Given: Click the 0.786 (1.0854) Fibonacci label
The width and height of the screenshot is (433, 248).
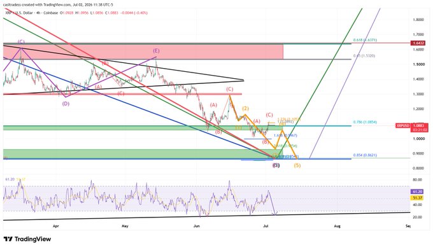Looking at the screenshot, I should click(365, 122).
